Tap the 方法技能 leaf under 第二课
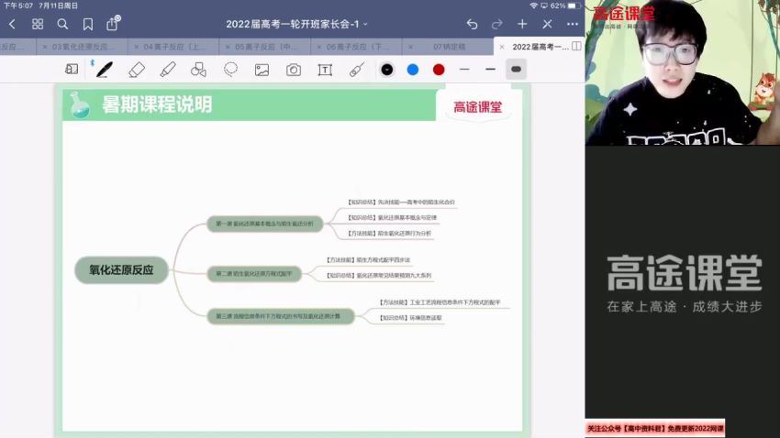 tap(368, 260)
